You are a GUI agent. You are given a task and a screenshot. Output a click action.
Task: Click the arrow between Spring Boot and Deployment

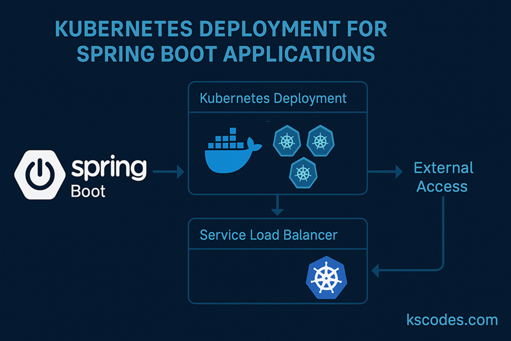pyautogui.click(x=167, y=171)
